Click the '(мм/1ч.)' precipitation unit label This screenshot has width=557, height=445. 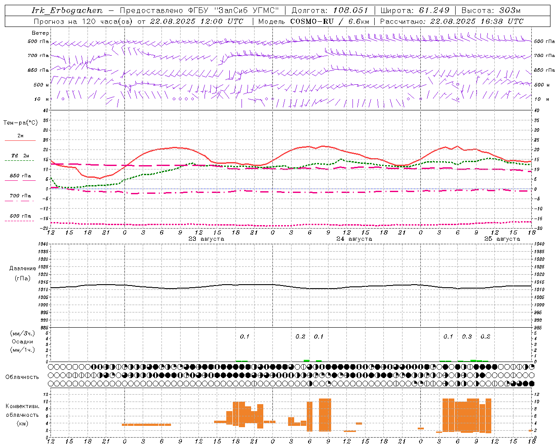coord(22,350)
